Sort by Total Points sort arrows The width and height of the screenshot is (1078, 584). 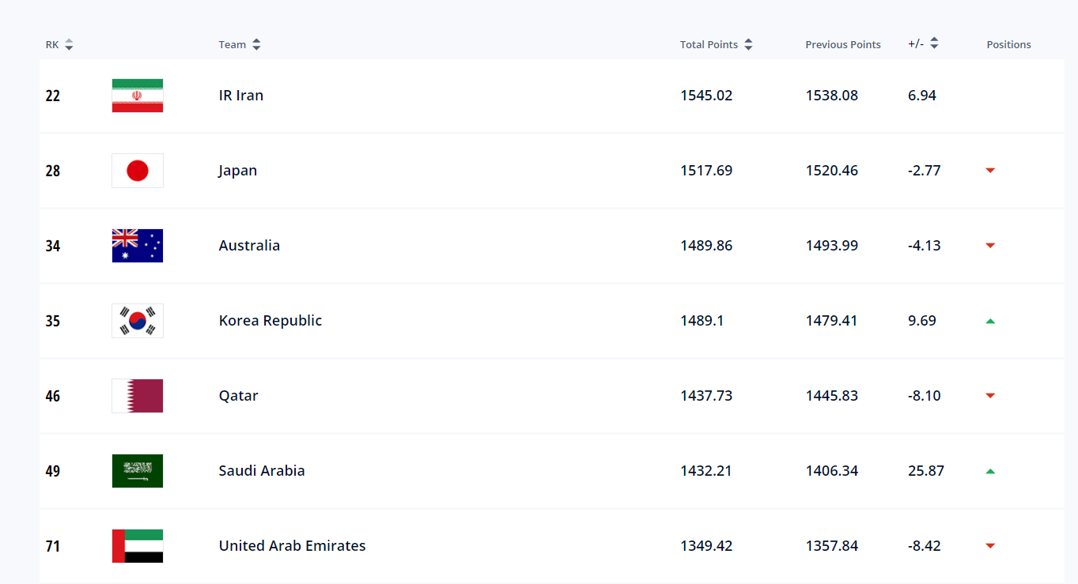pyautogui.click(x=748, y=45)
